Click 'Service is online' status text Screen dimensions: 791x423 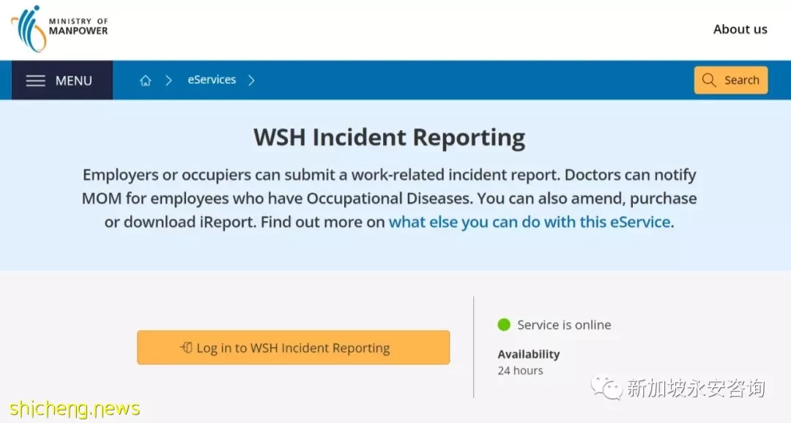[x=564, y=325]
